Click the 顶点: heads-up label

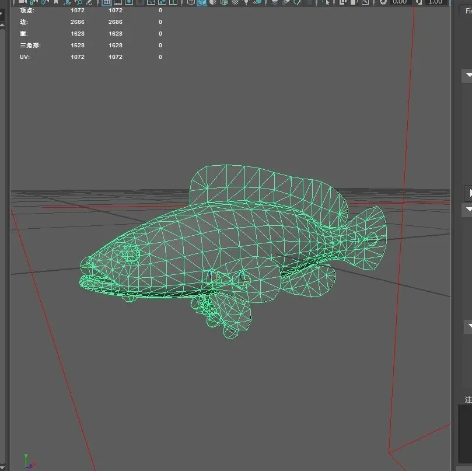pos(27,11)
